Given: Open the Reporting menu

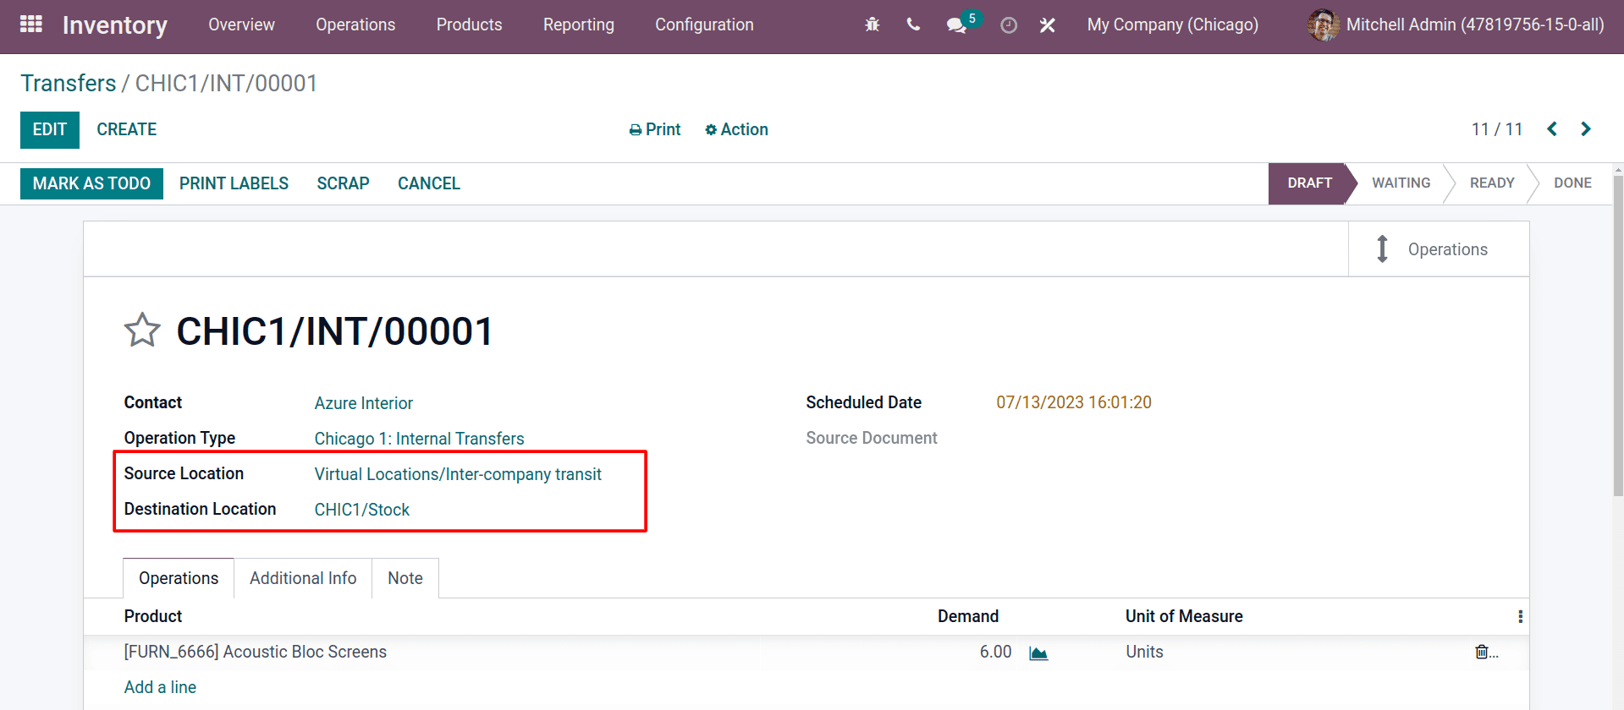Looking at the screenshot, I should (x=579, y=25).
